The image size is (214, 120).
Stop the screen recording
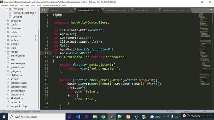184,116
